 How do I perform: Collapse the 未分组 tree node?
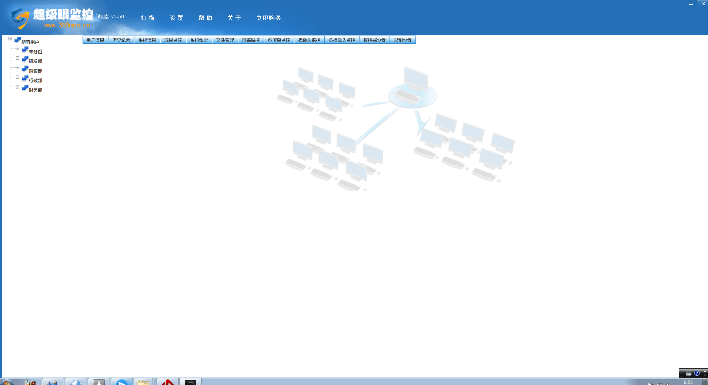17,48
